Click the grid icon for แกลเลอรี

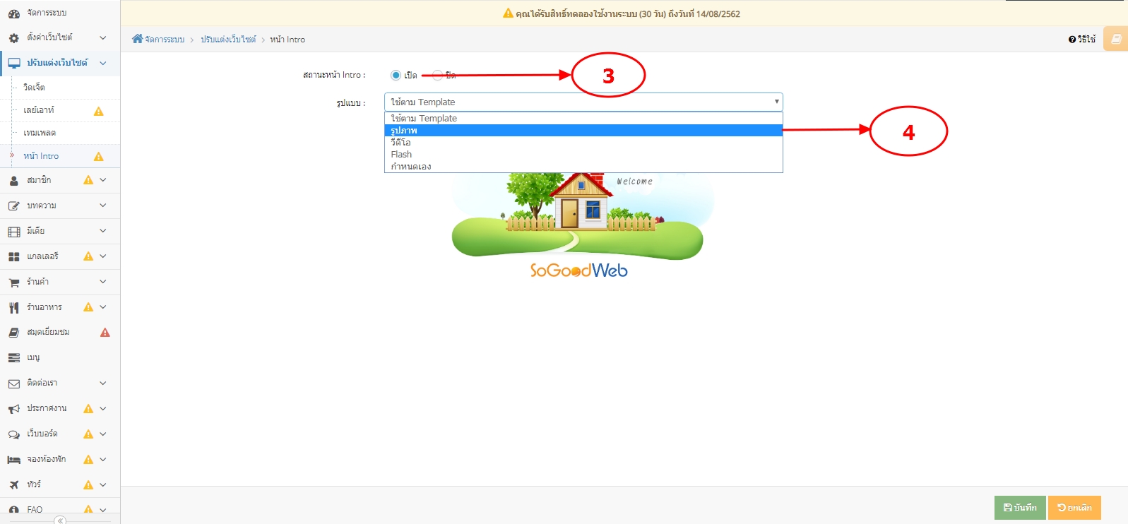pos(13,256)
